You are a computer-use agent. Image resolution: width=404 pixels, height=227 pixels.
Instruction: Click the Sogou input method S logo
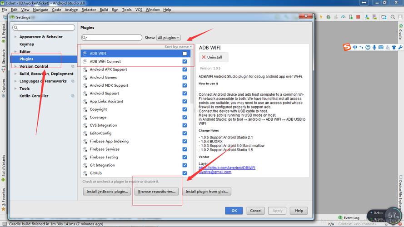pyautogui.click(x=347, y=47)
